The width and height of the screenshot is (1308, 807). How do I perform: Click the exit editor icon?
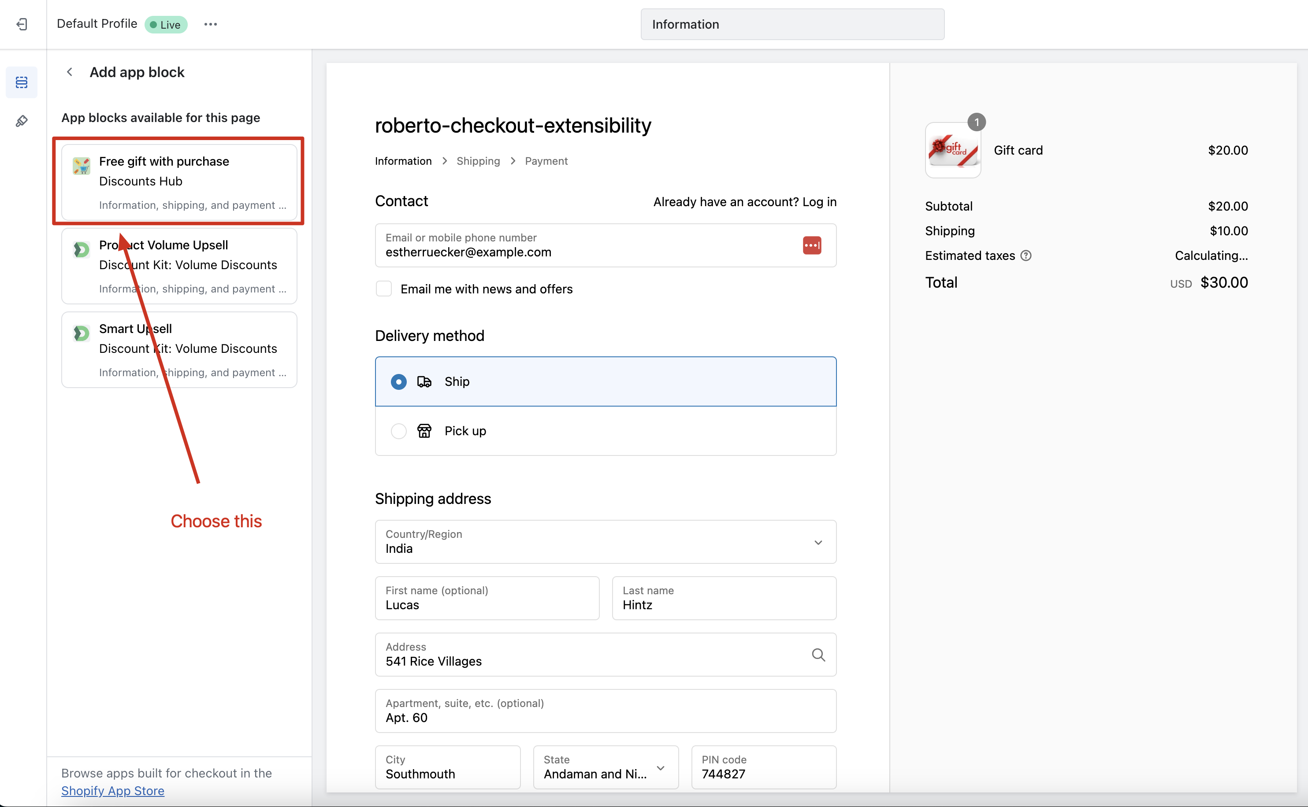coord(22,24)
